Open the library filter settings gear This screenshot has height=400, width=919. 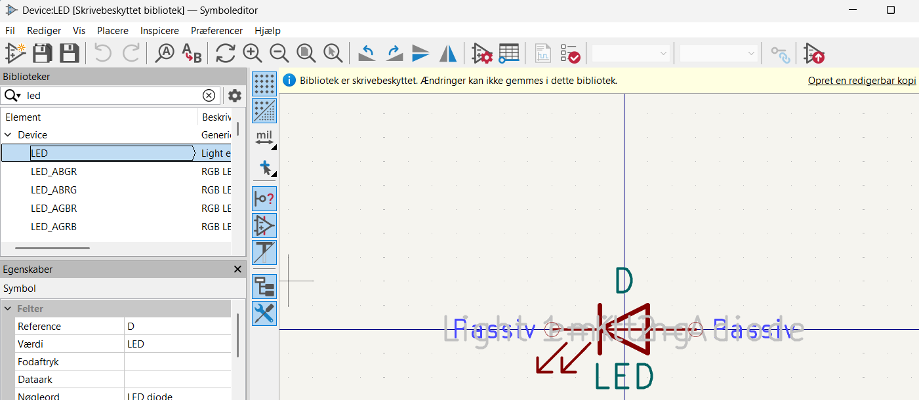point(235,96)
